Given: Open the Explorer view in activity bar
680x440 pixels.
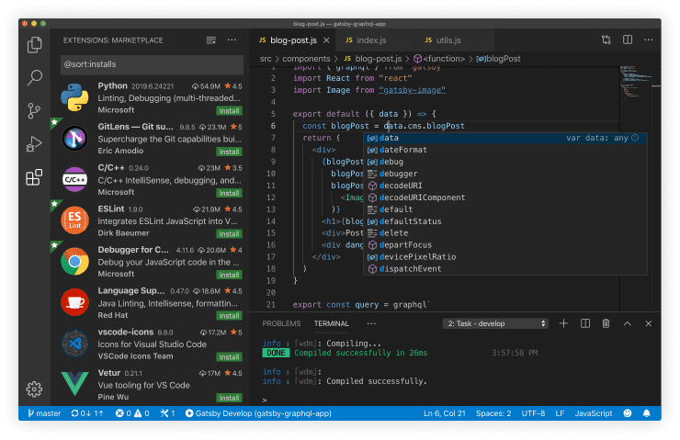Looking at the screenshot, I should click(x=34, y=45).
